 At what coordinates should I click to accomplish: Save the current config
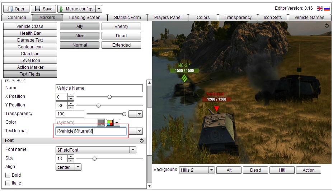click(43, 9)
